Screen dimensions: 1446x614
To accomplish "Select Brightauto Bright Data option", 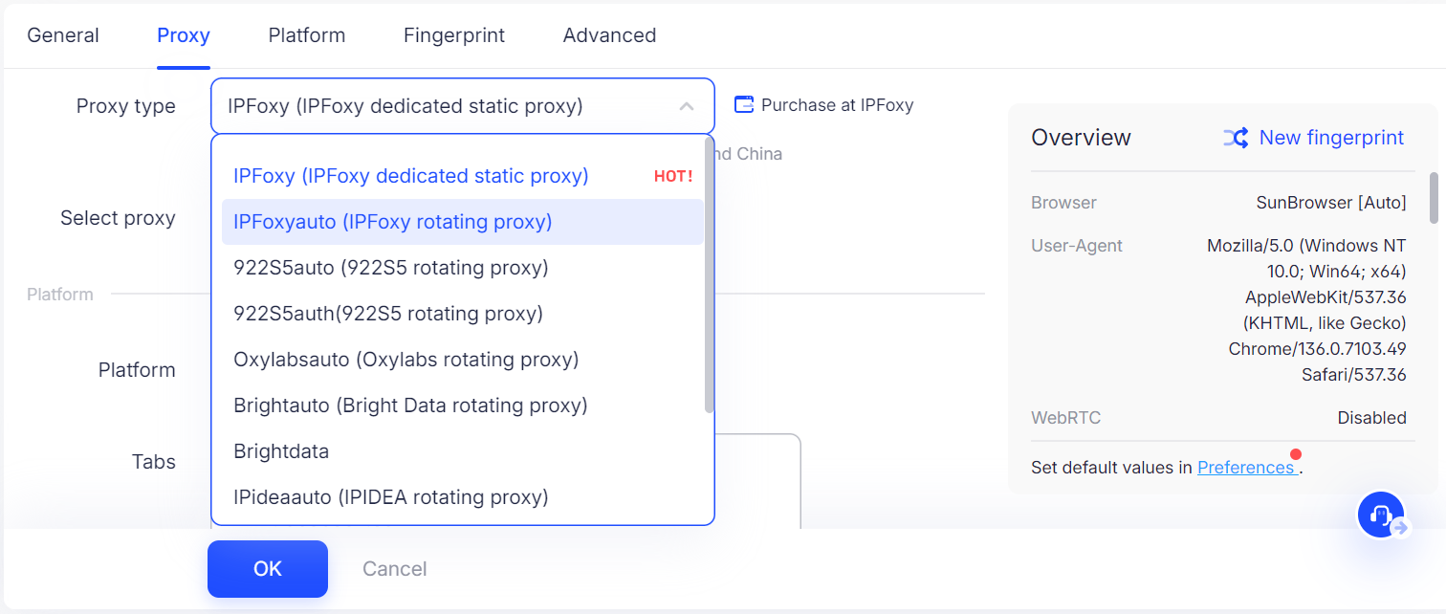I will [x=410, y=406].
